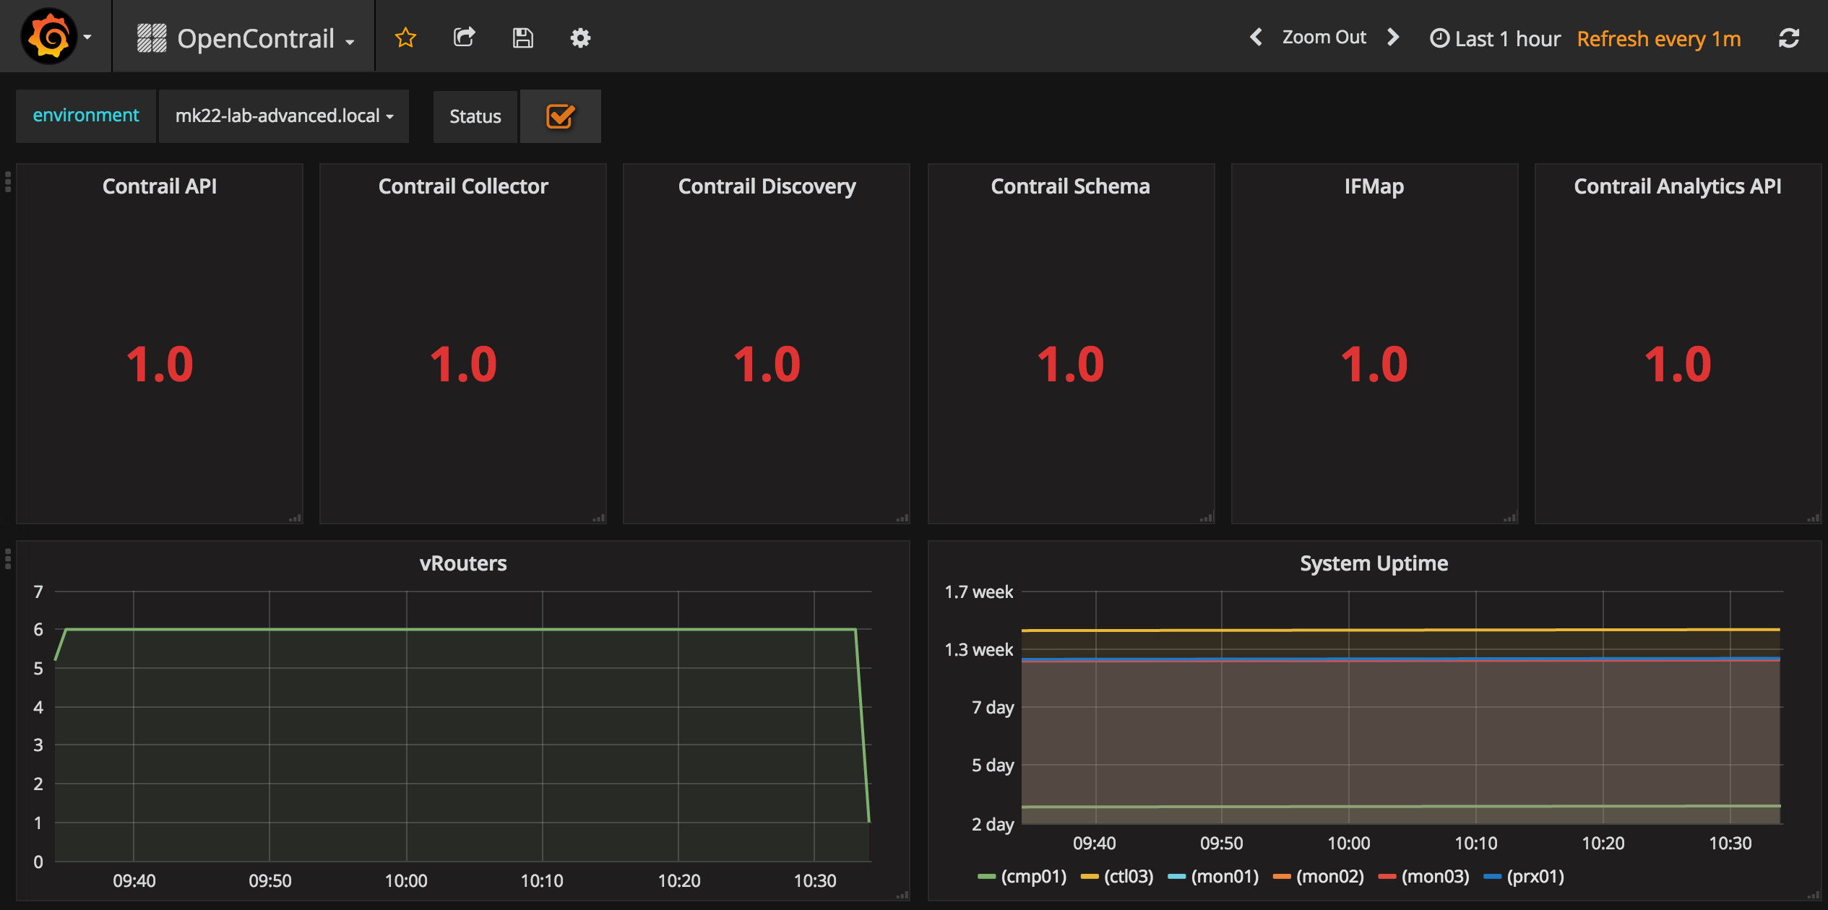Click the share dashboard icon
1828x910 pixels.
click(x=464, y=38)
